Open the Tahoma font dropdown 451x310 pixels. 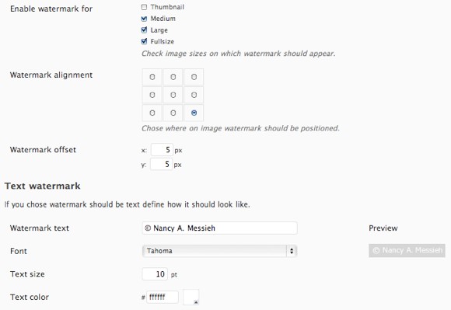click(x=220, y=251)
